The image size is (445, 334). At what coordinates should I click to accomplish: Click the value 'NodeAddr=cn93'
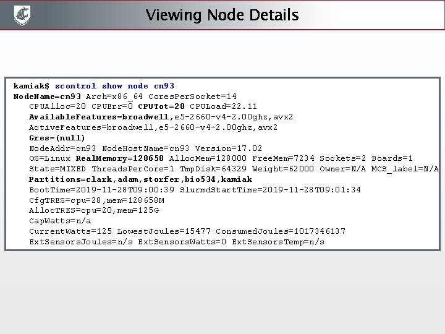point(62,148)
